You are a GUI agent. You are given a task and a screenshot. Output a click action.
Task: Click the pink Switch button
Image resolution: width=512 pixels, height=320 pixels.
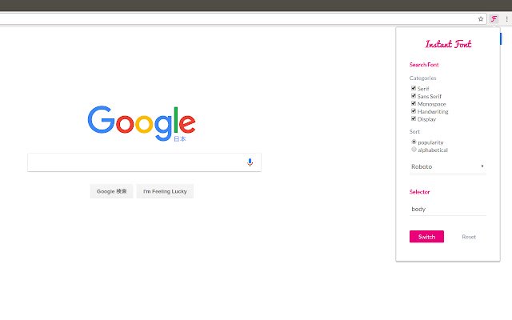(426, 237)
